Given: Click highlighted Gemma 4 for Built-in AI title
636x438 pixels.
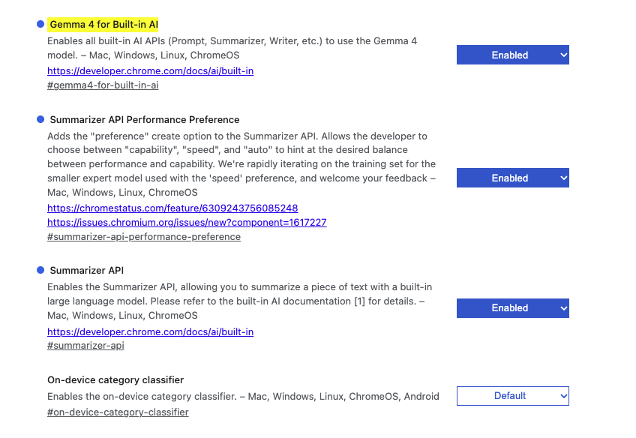Looking at the screenshot, I should 103,24.
